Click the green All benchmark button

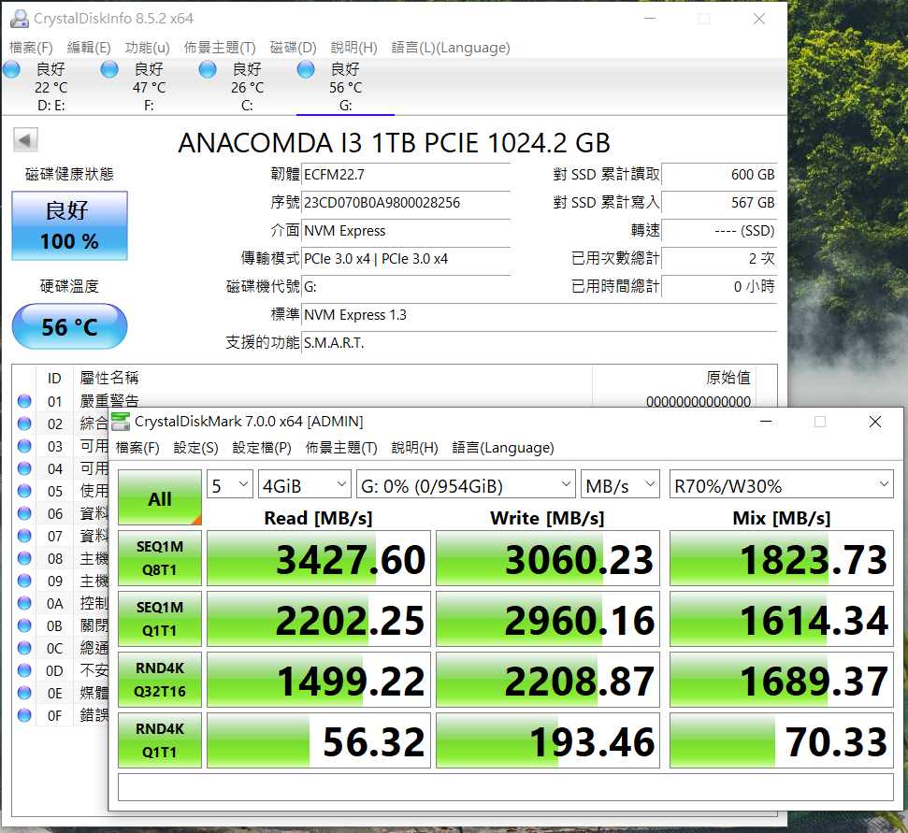160,497
